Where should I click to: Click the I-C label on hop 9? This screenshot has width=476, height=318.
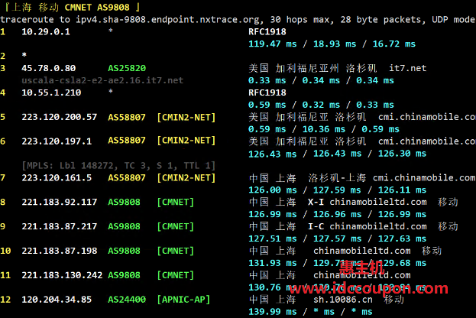[316, 226]
